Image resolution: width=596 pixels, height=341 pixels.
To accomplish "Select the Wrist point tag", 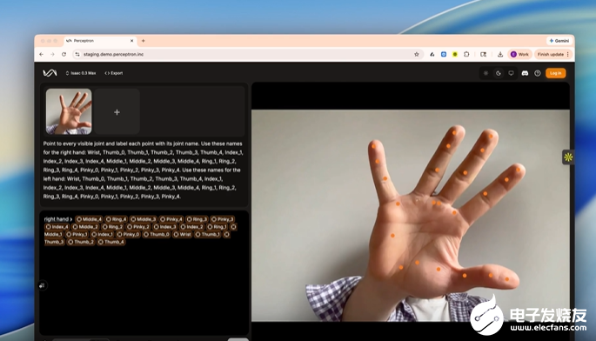I will click(182, 235).
